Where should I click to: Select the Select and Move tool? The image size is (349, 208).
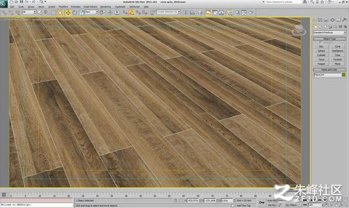(68, 12)
